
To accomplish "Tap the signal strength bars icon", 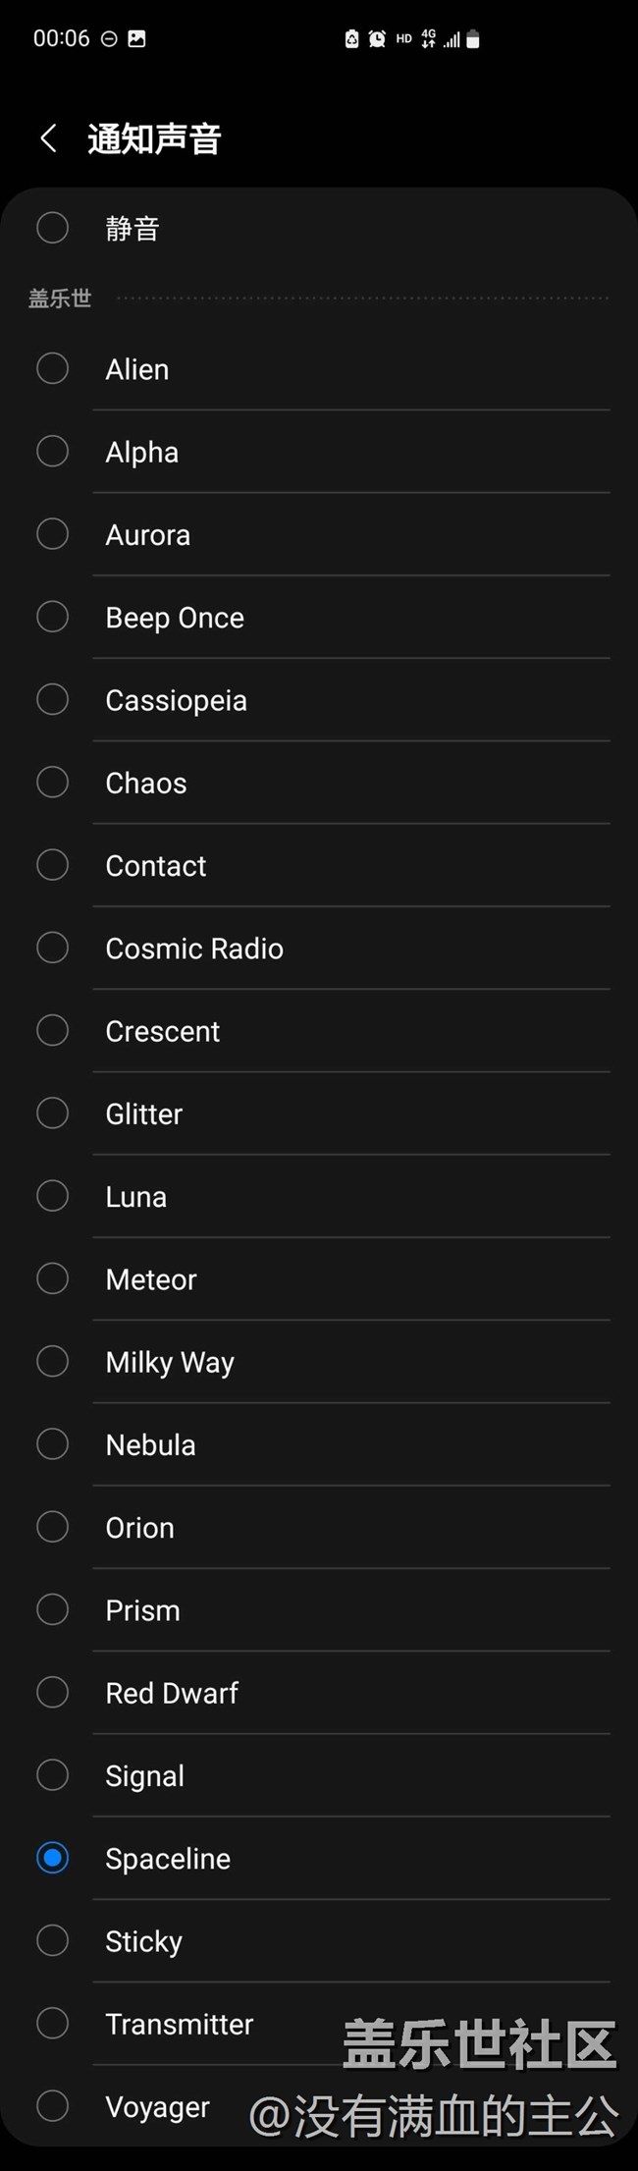I will click(x=452, y=40).
